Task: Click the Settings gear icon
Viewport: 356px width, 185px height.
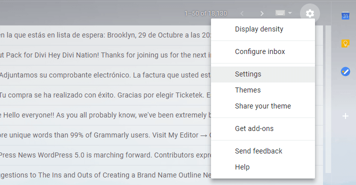Action: [310, 13]
